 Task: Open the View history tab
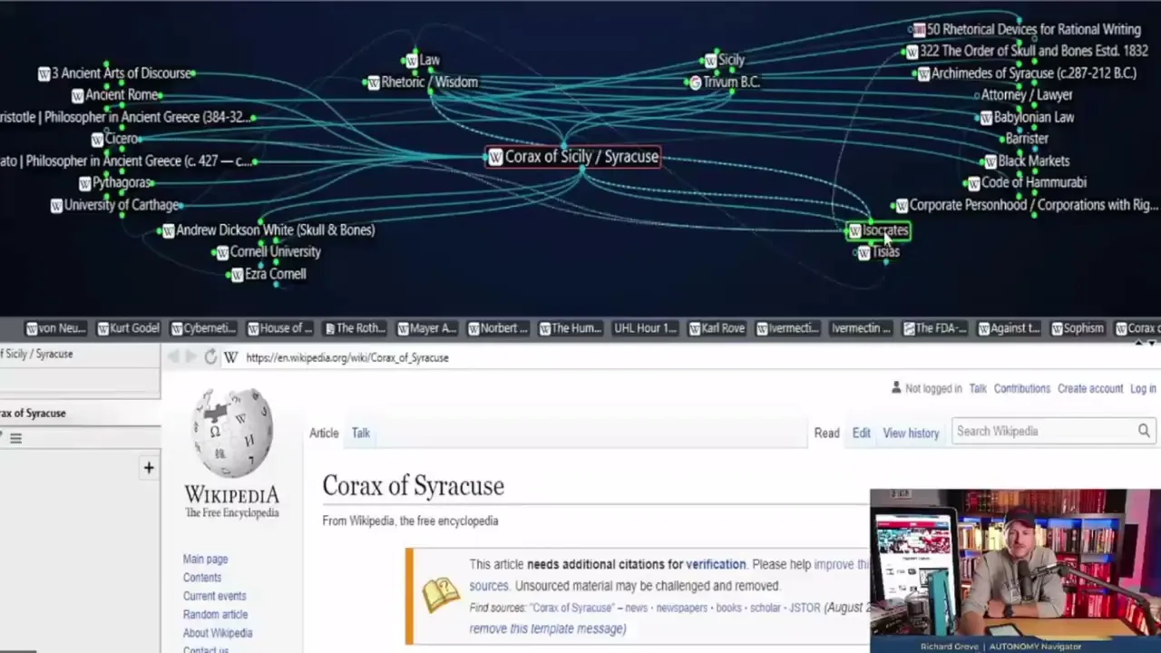[x=911, y=434]
